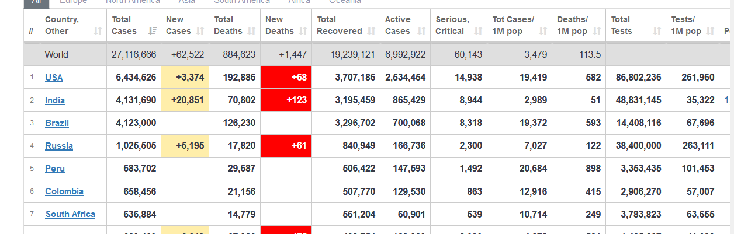Click World active cases 6,992,922
Viewport: 734px width, 234px height.
[x=406, y=55]
